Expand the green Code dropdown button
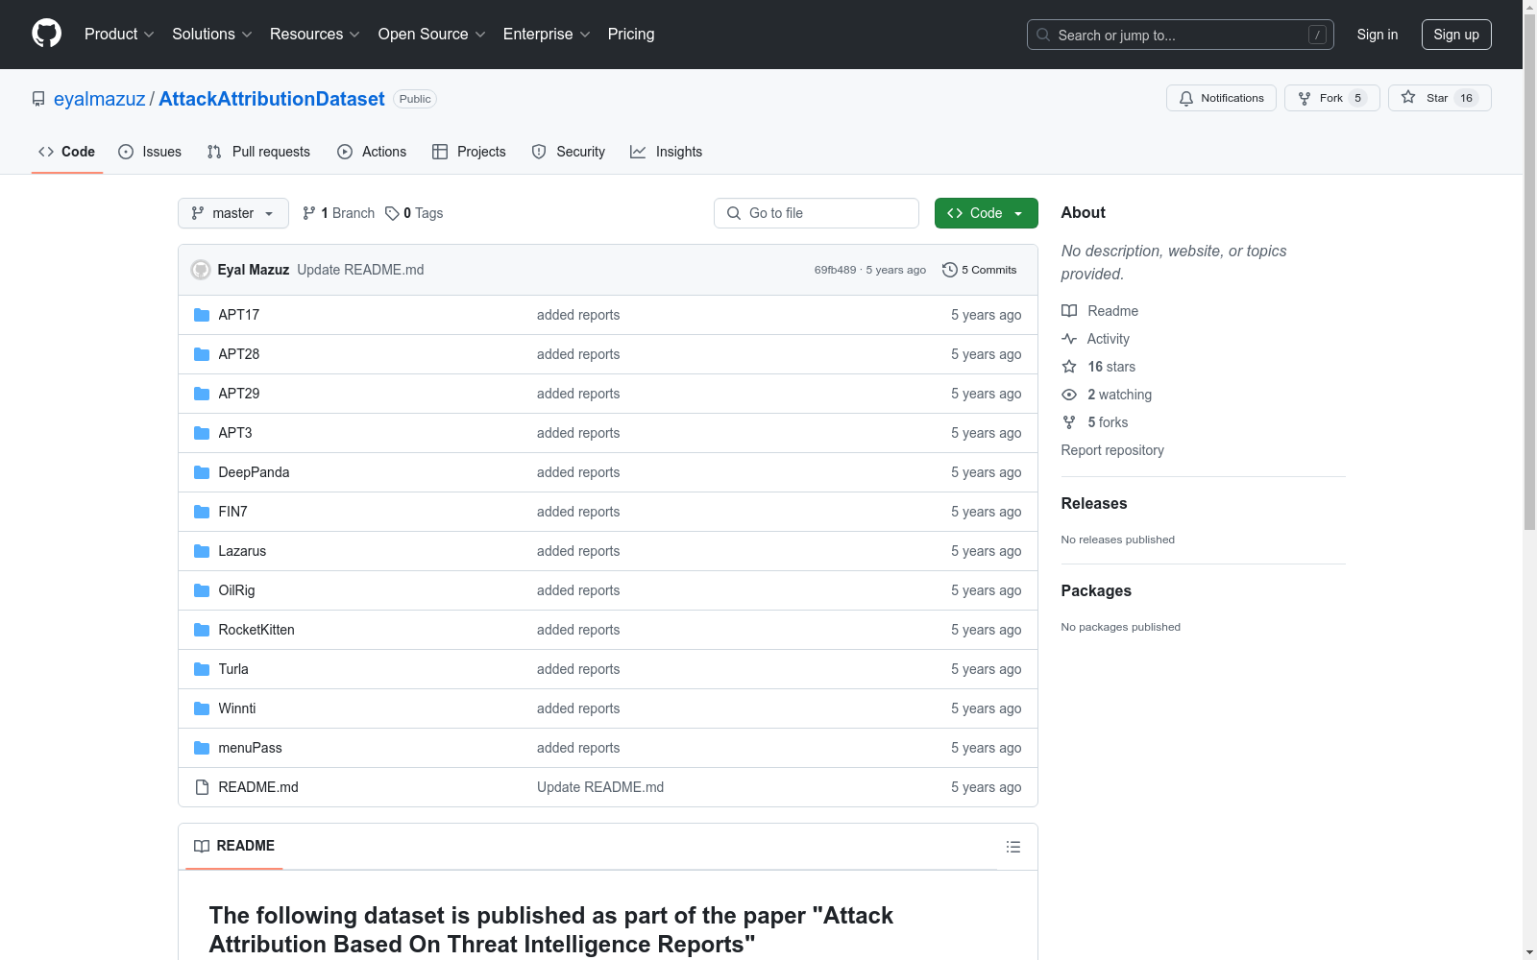Image resolution: width=1537 pixels, height=960 pixels. point(987,213)
